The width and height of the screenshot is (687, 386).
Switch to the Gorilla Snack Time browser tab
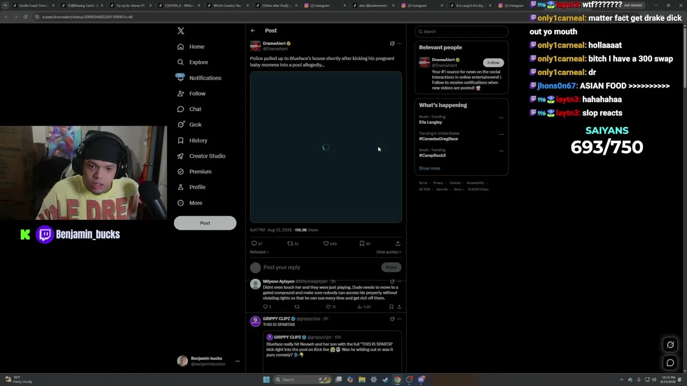click(34, 5)
